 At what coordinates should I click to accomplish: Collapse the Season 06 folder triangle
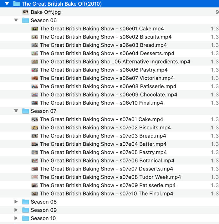[x=16, y=20]
